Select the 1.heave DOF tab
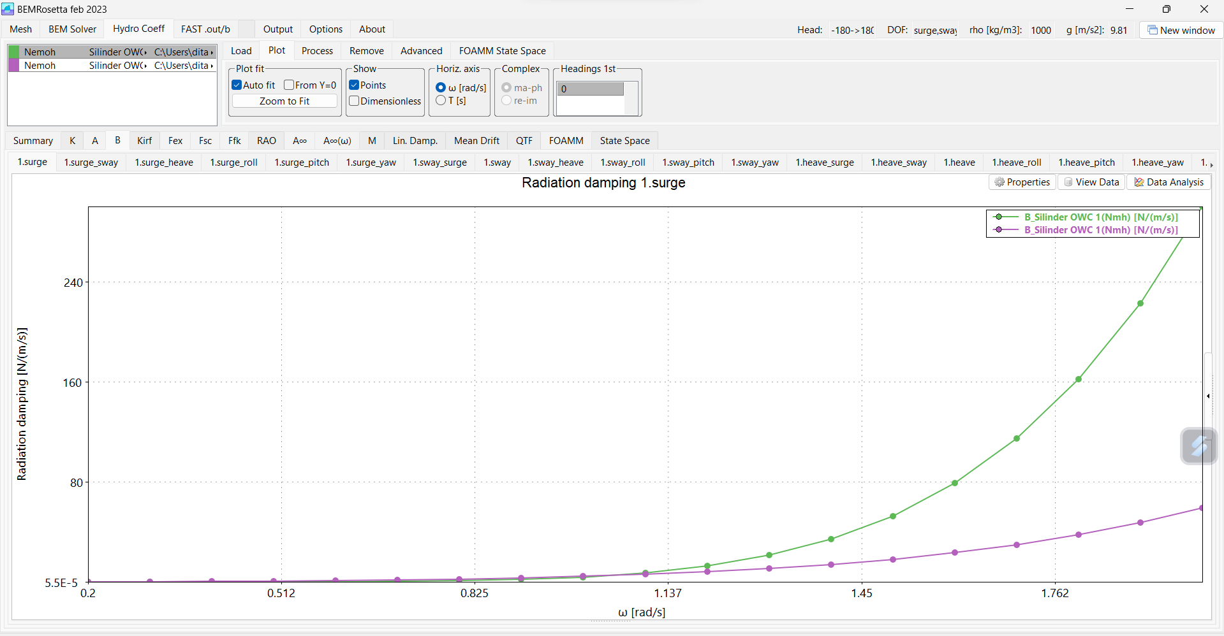Screen dimensions: 1224x636 point(959,163)
